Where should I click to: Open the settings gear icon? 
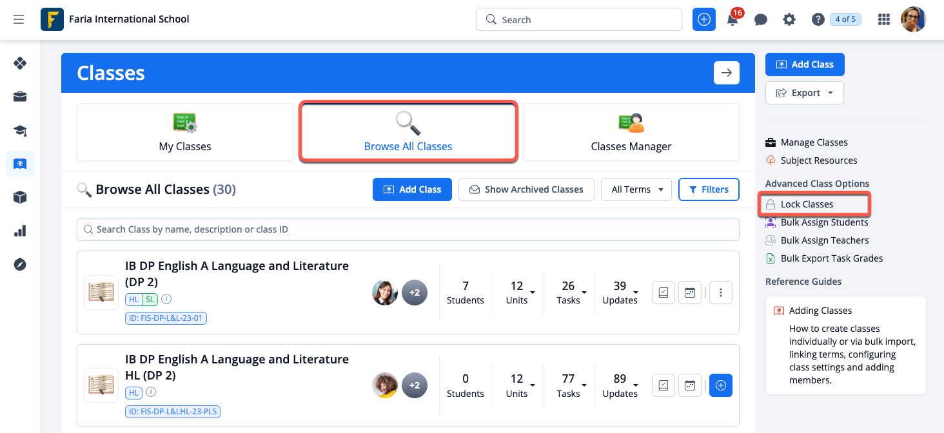pos(789,20)
